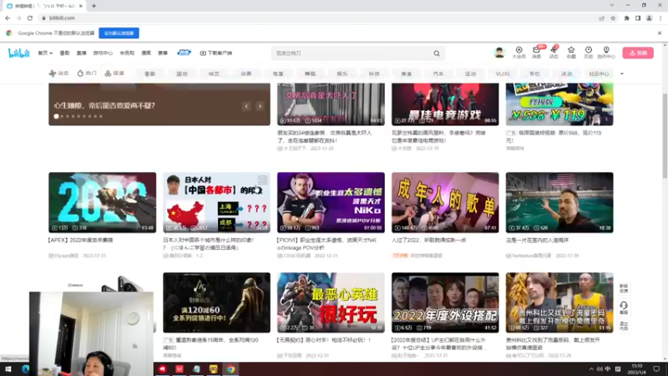668x376 pixels.
Task: Select the first carousel indicator dot
Action: pos(56,116)
